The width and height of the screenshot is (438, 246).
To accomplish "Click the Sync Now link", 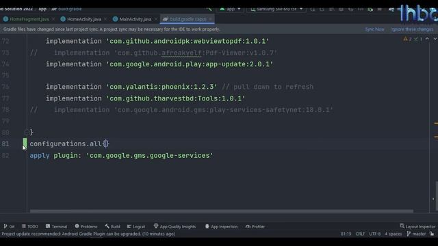I will (x=374, y=29).
